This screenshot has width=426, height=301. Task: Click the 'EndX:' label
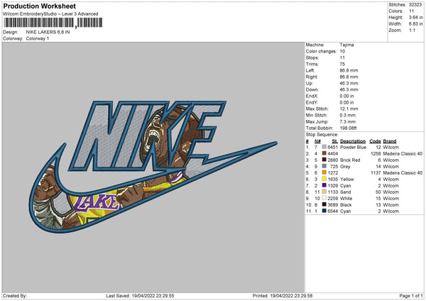point(312,96)
